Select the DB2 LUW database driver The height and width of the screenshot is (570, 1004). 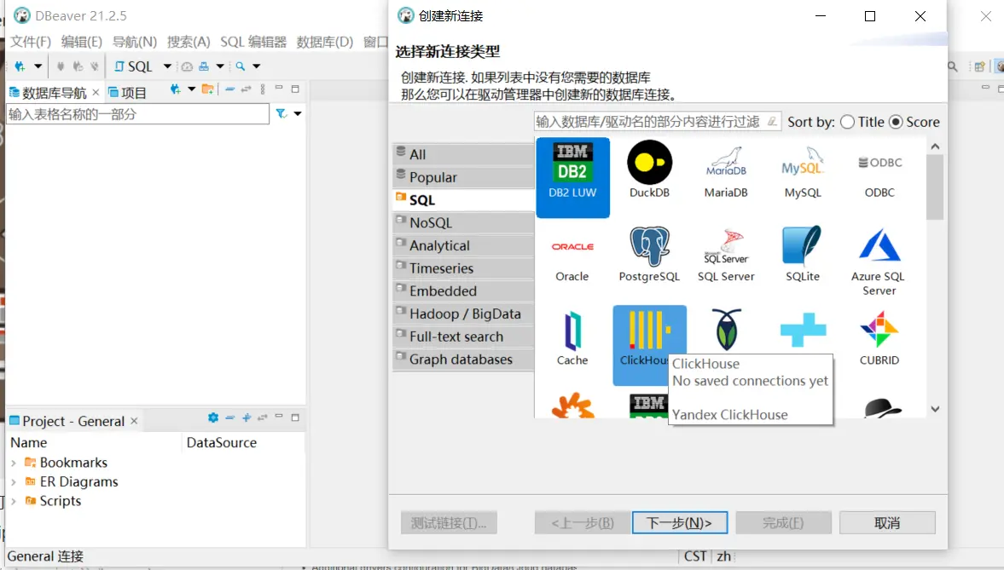(x=572, y=177)
